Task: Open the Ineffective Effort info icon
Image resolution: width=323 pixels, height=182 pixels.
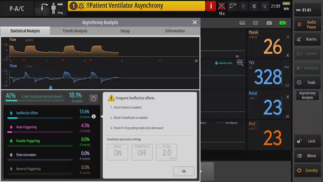Action: click(x=94, y=117)
